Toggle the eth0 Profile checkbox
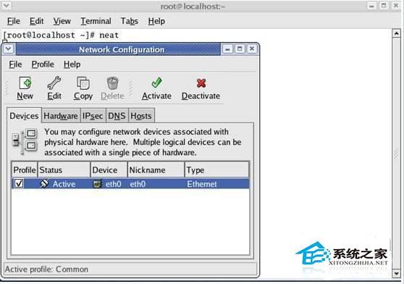 tap(19, 184)
